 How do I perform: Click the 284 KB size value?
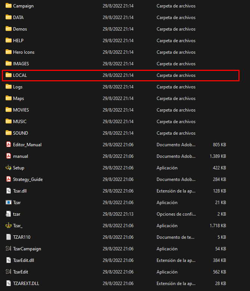219,179
